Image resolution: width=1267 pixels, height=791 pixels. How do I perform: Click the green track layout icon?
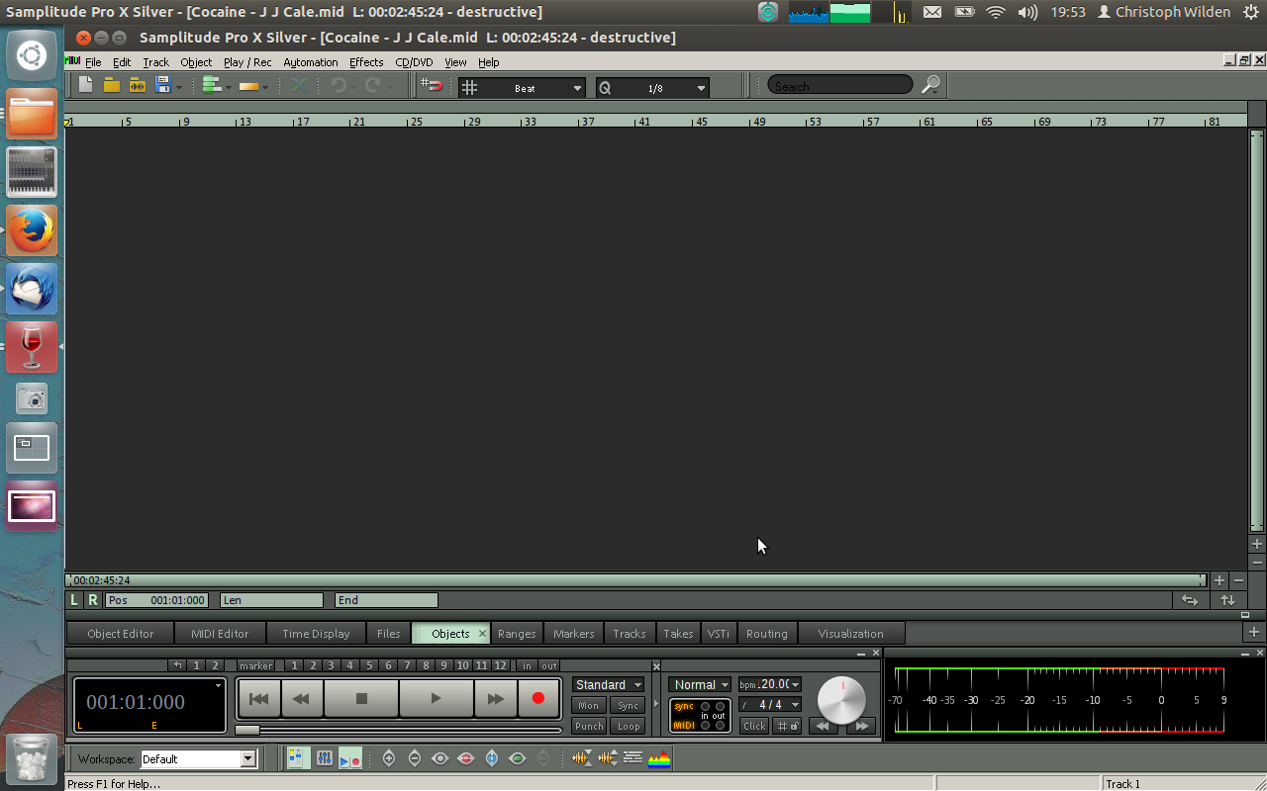212,85
